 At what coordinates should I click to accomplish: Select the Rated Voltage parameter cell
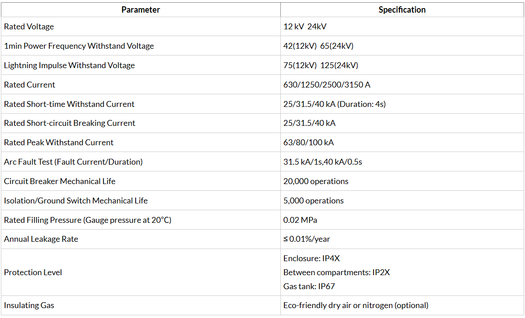(141, 27)
